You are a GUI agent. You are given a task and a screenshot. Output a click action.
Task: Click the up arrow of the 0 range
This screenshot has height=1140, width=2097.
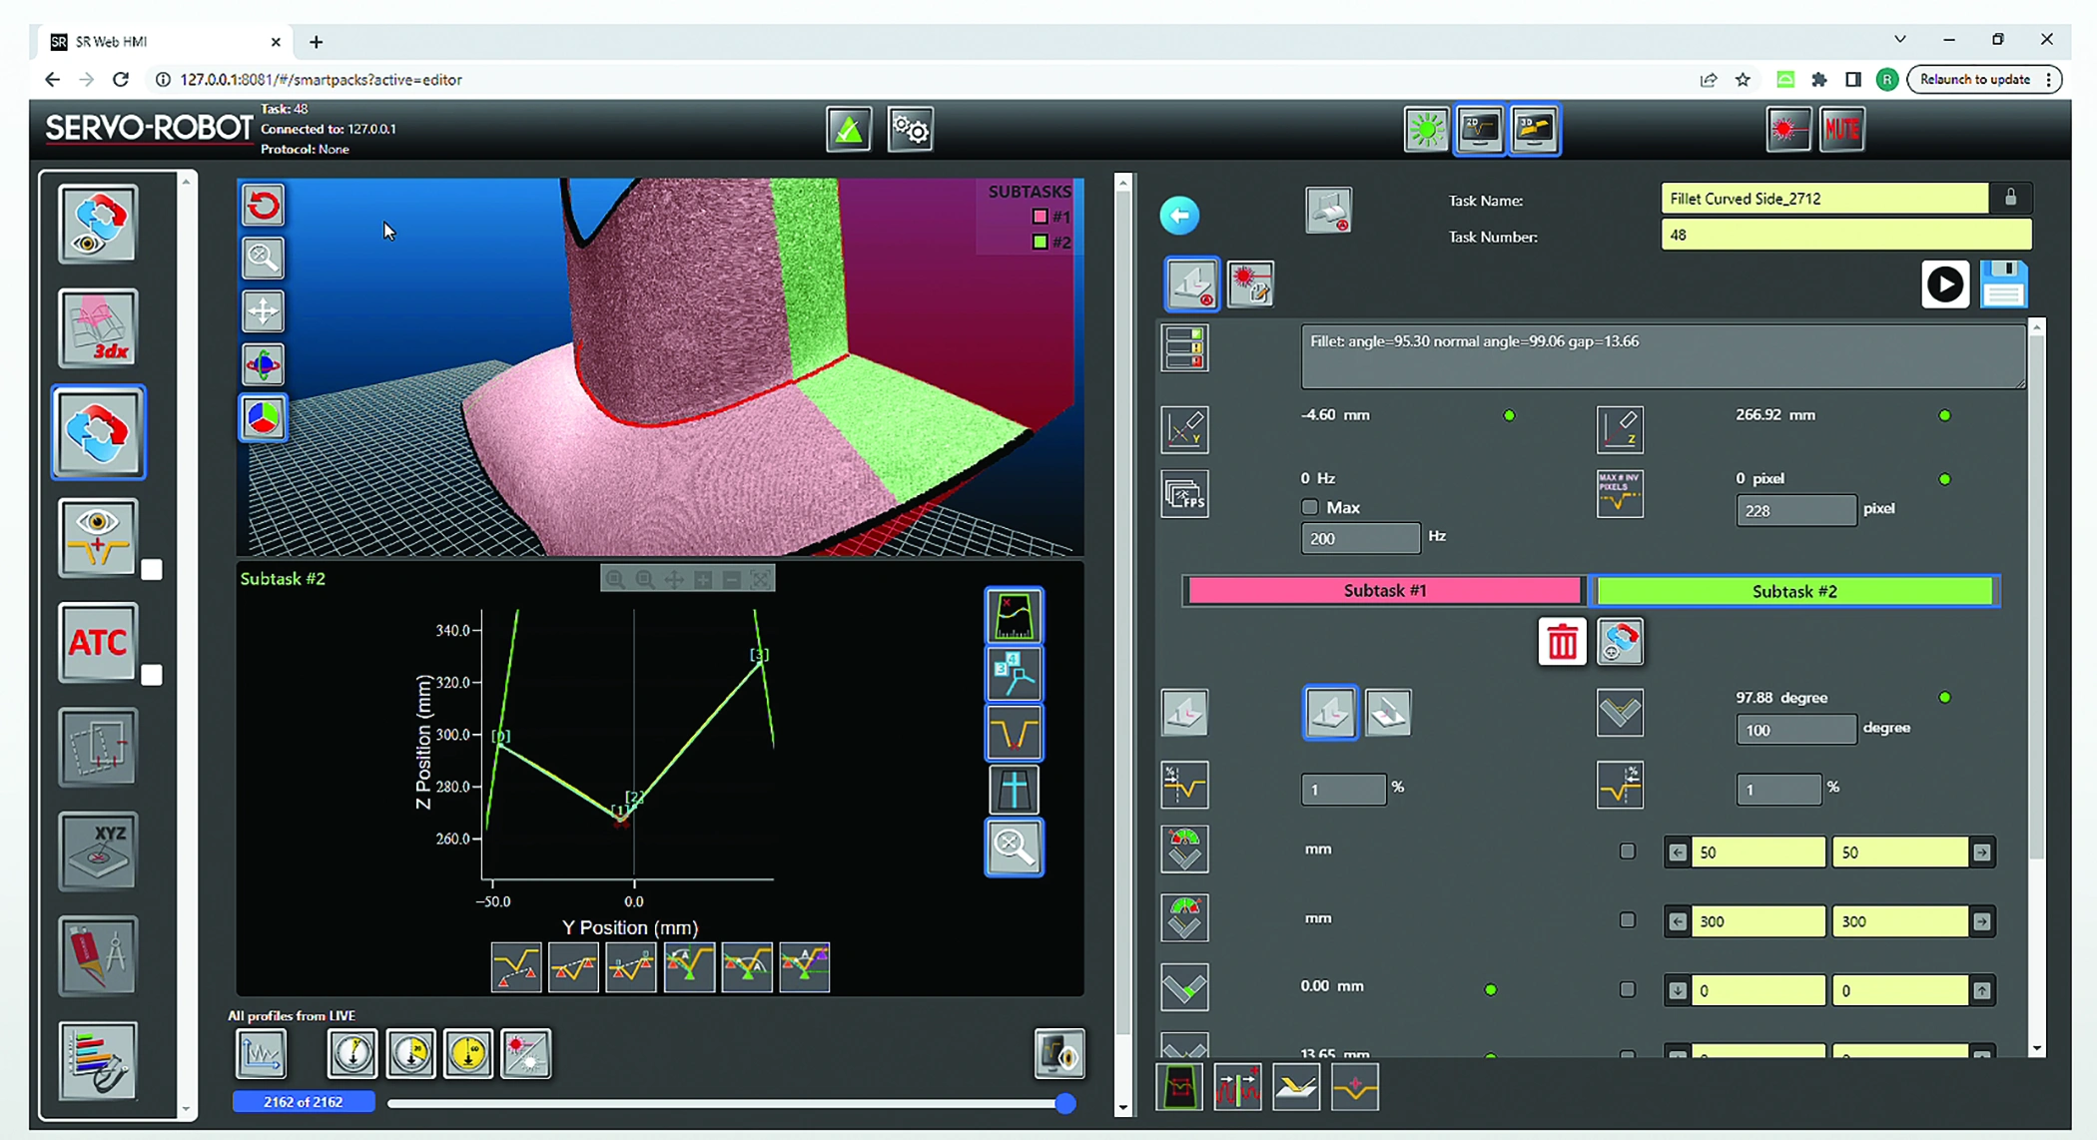1982,991
